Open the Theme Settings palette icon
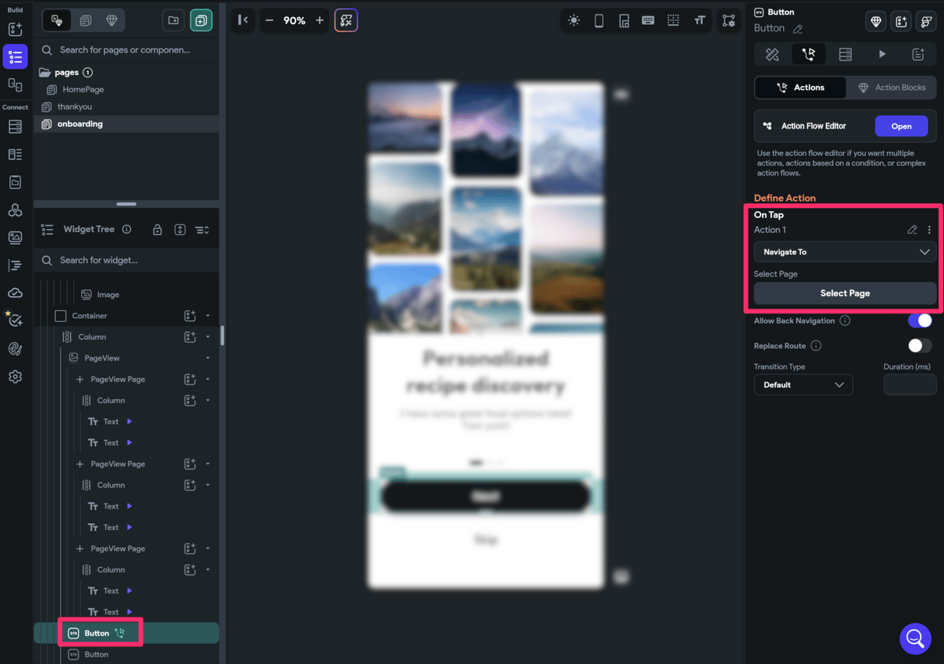 (x=15, y=349)
